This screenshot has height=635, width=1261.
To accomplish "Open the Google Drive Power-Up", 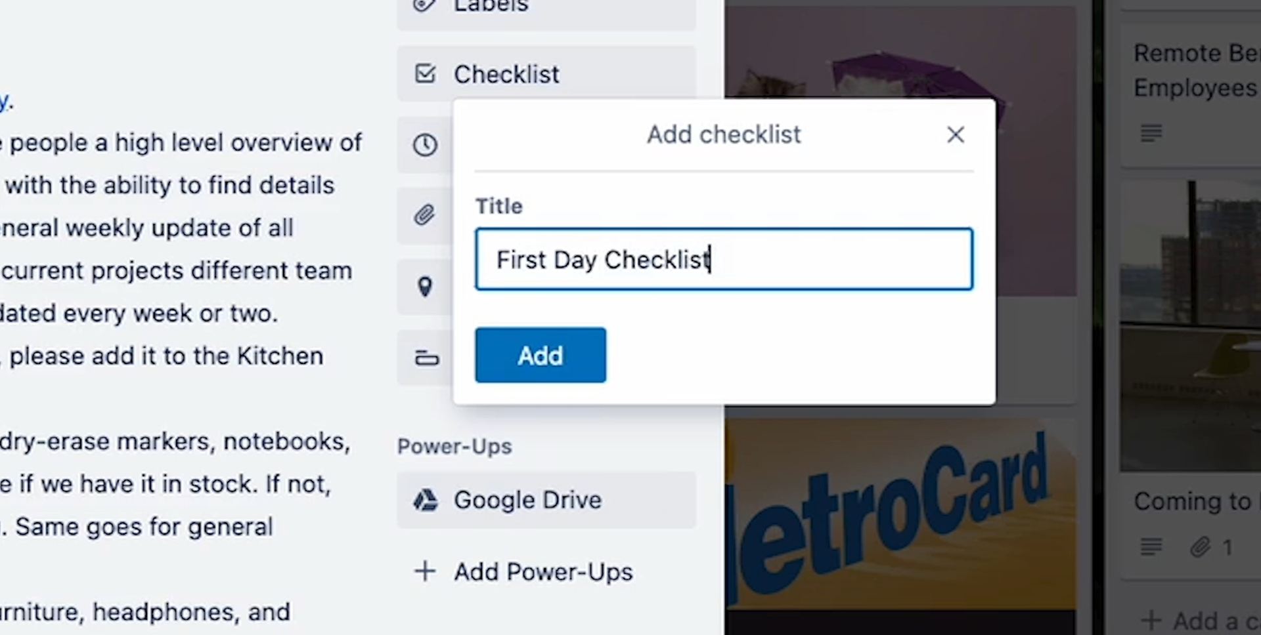I will (546, 500).
